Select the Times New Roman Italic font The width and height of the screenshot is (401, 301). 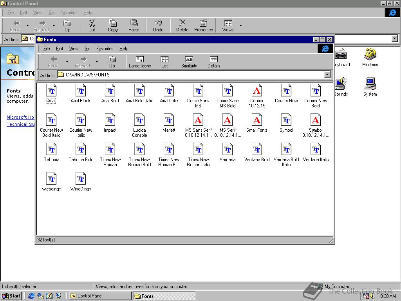tap(198, 155)
